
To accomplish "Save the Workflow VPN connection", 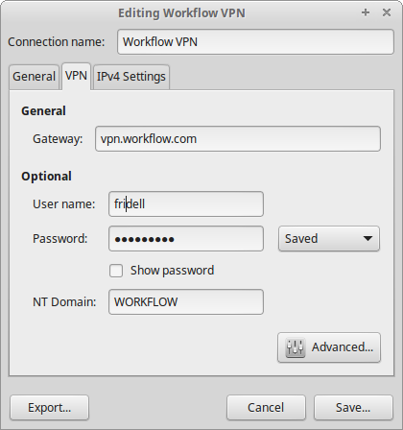I will click(x=353, y=408).
